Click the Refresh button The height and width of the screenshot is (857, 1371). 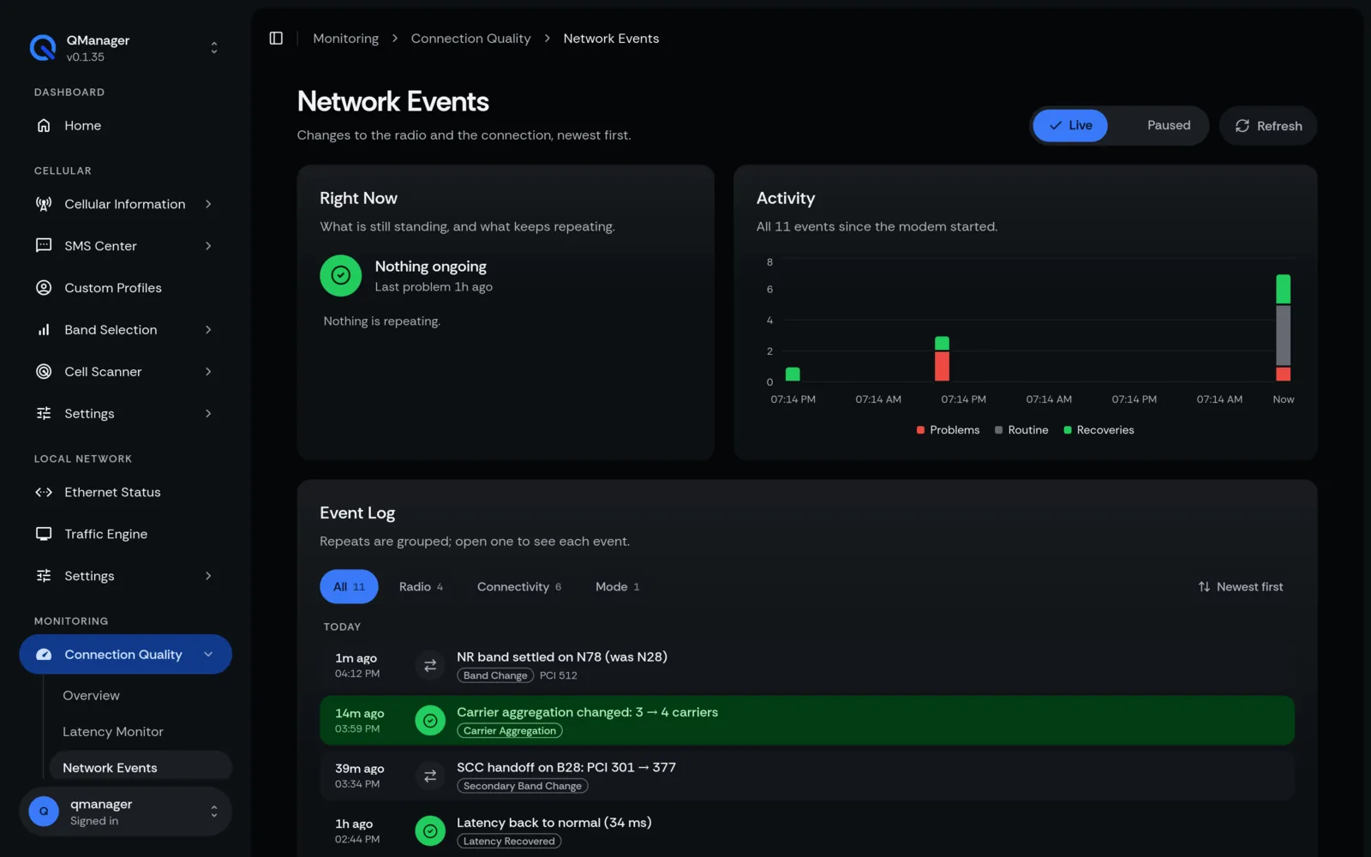click(1268, 126)
